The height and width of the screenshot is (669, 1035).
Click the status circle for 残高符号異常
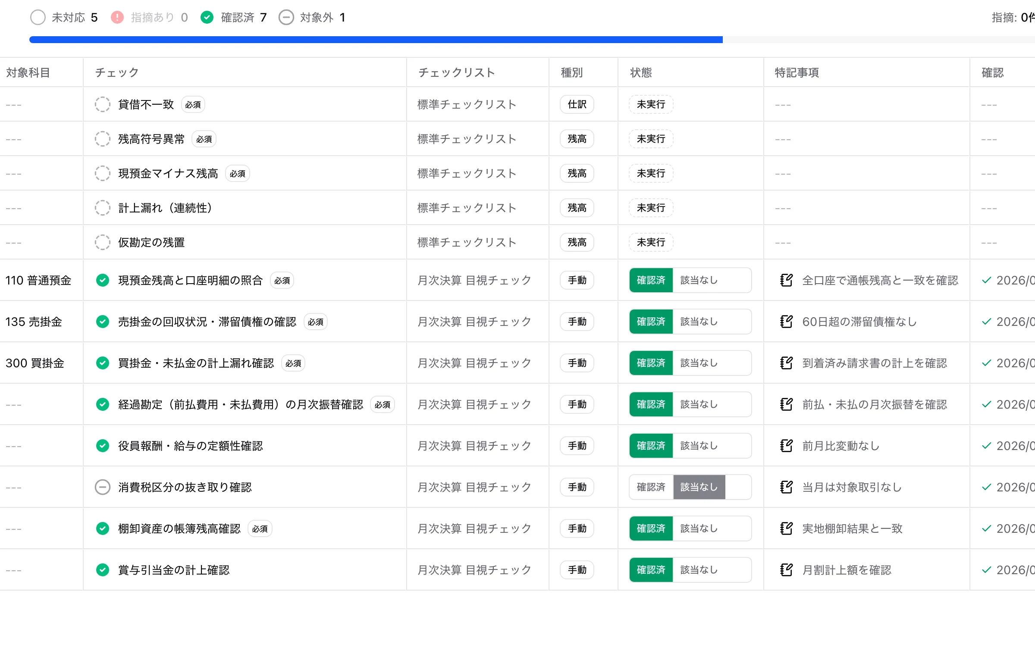(103, 139)
